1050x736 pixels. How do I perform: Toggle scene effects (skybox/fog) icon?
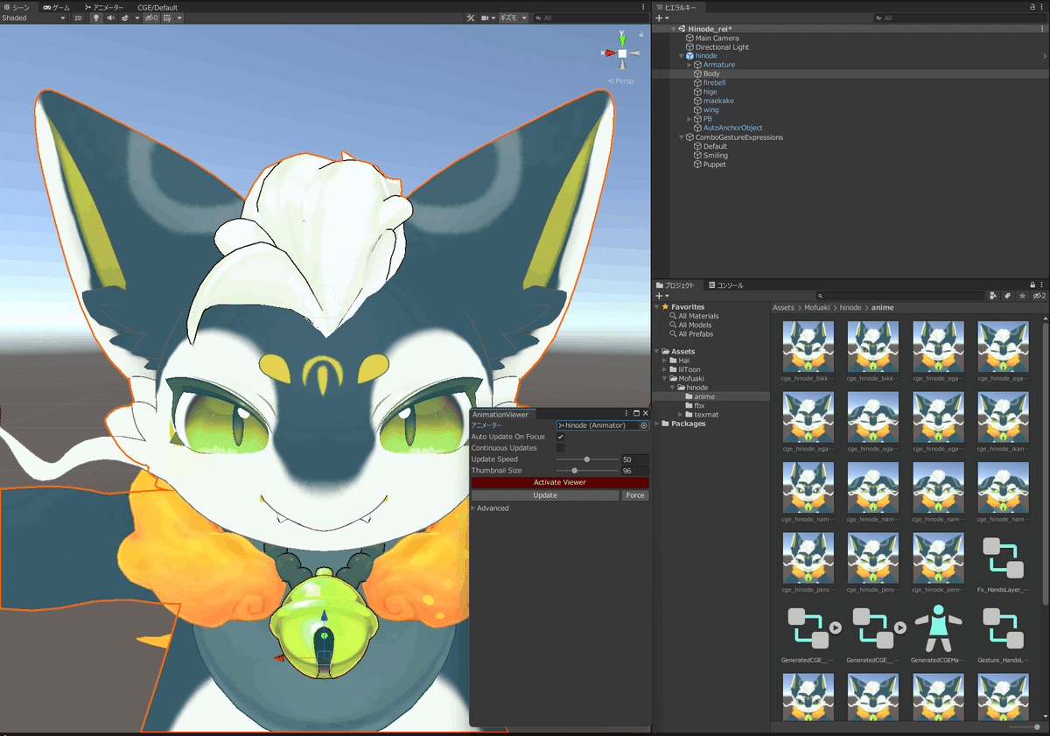coord(125,18)
